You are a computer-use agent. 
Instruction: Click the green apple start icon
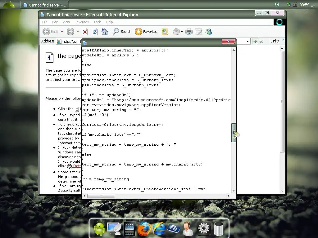point(9,4)
